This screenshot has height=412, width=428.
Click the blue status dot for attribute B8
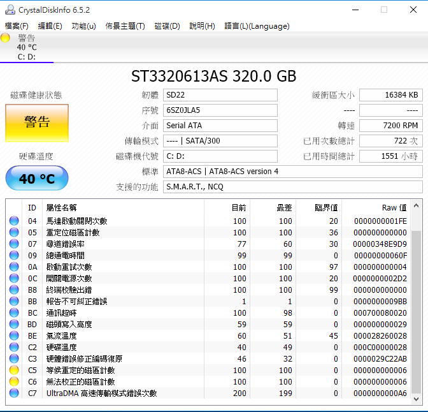14,290
